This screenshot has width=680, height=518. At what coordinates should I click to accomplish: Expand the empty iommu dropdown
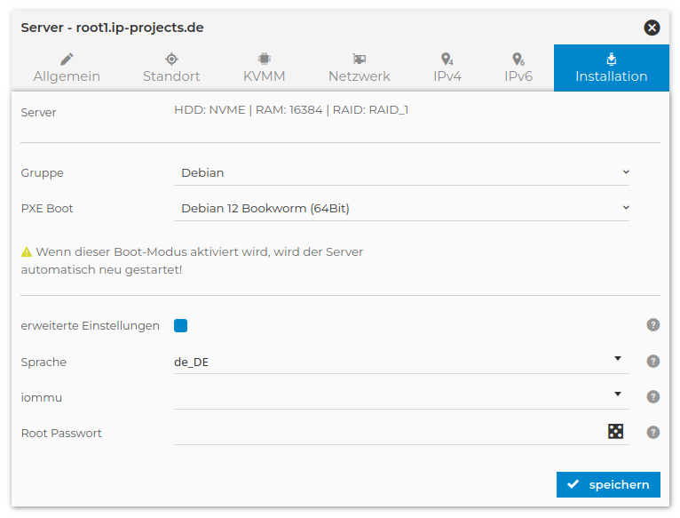point(401,396)
